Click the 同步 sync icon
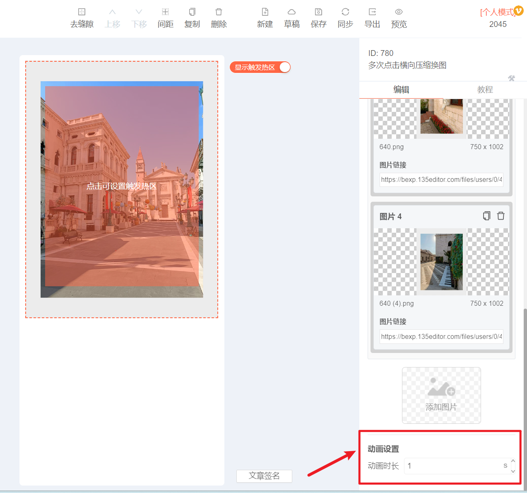Image resolution: width=527 pixels, height=493 pixels. coord(345,18)
